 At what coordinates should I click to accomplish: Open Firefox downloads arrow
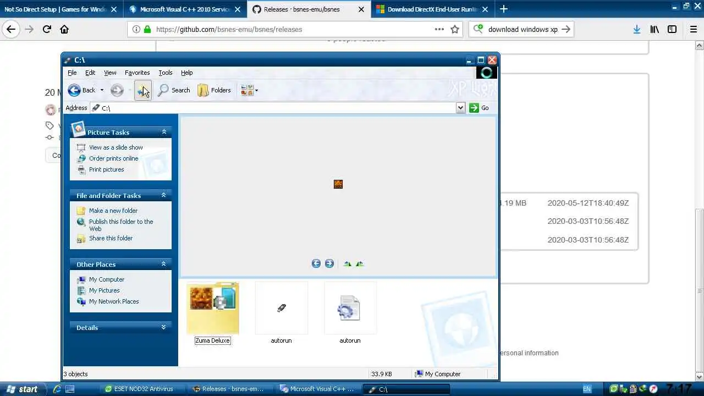click(x=636, y=29)
